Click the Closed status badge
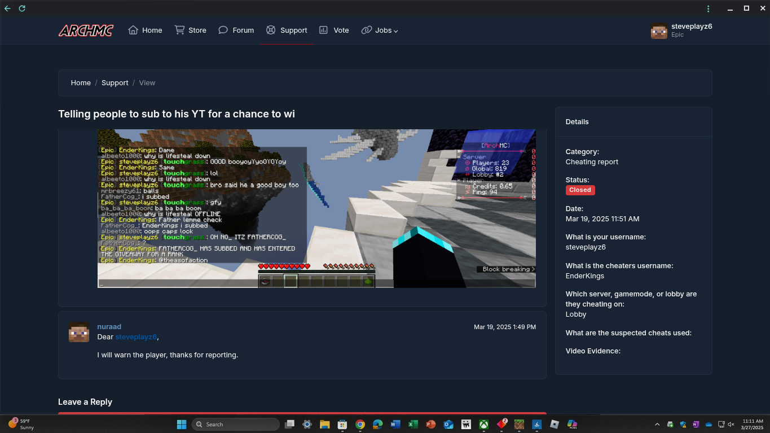 [580, 190]
